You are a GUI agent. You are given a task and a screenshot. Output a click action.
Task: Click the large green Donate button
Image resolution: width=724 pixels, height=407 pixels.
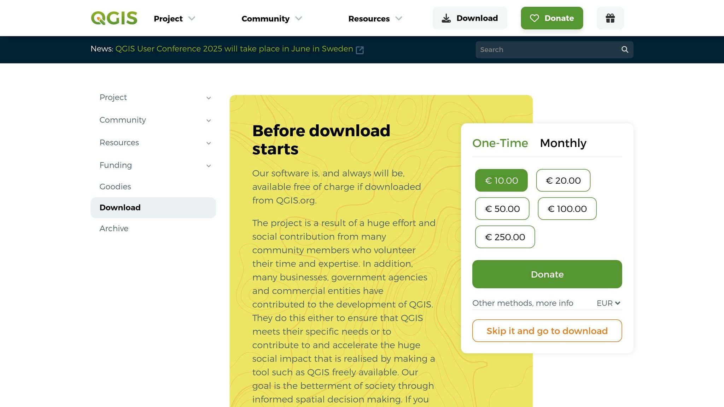547,274
